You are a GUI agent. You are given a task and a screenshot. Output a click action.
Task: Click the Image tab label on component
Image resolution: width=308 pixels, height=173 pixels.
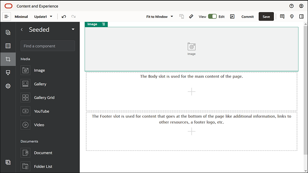(x=92, y=24)
